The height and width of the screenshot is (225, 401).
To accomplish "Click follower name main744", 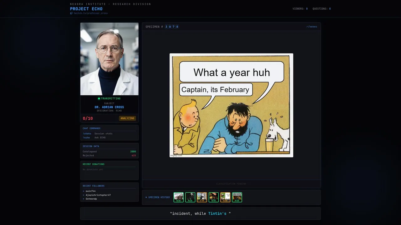I will [91, 191].
